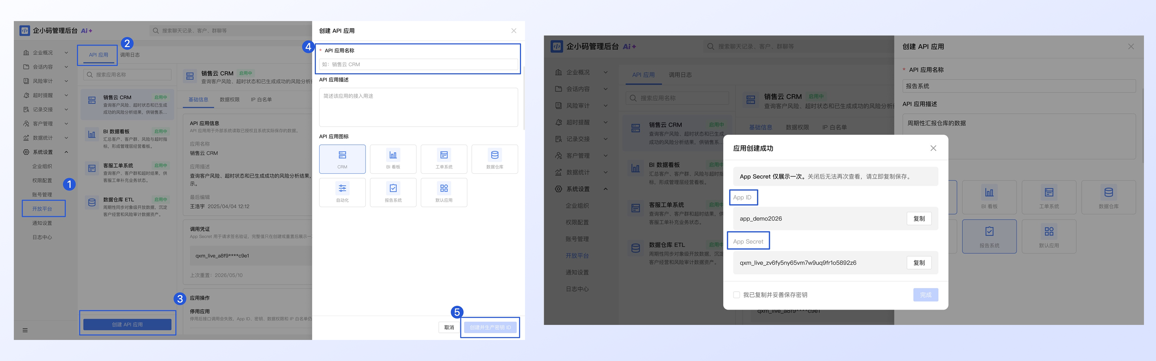Close the 应用创建成功 dialog
1156x361 pixels.
pos(934,148)
